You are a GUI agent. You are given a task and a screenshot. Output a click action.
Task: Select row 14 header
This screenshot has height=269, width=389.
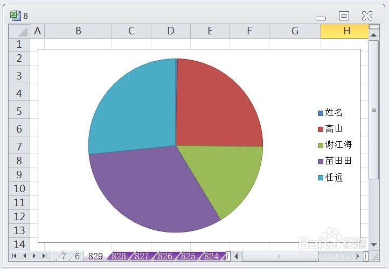(19, 244)
